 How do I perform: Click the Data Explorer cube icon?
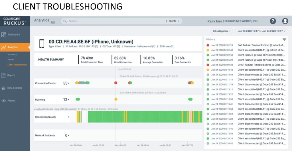[x=3, y=88]
